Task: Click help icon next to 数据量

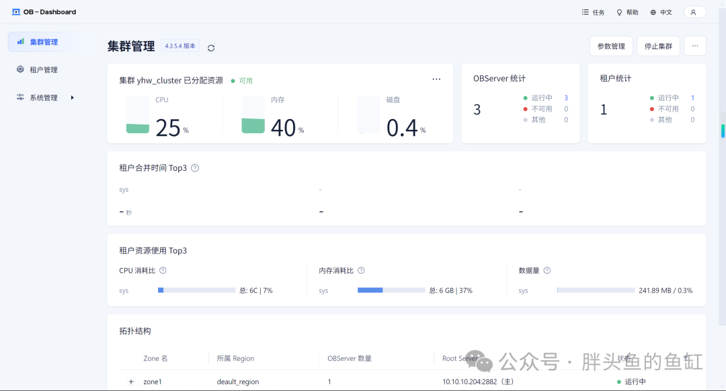Action: 547,271
